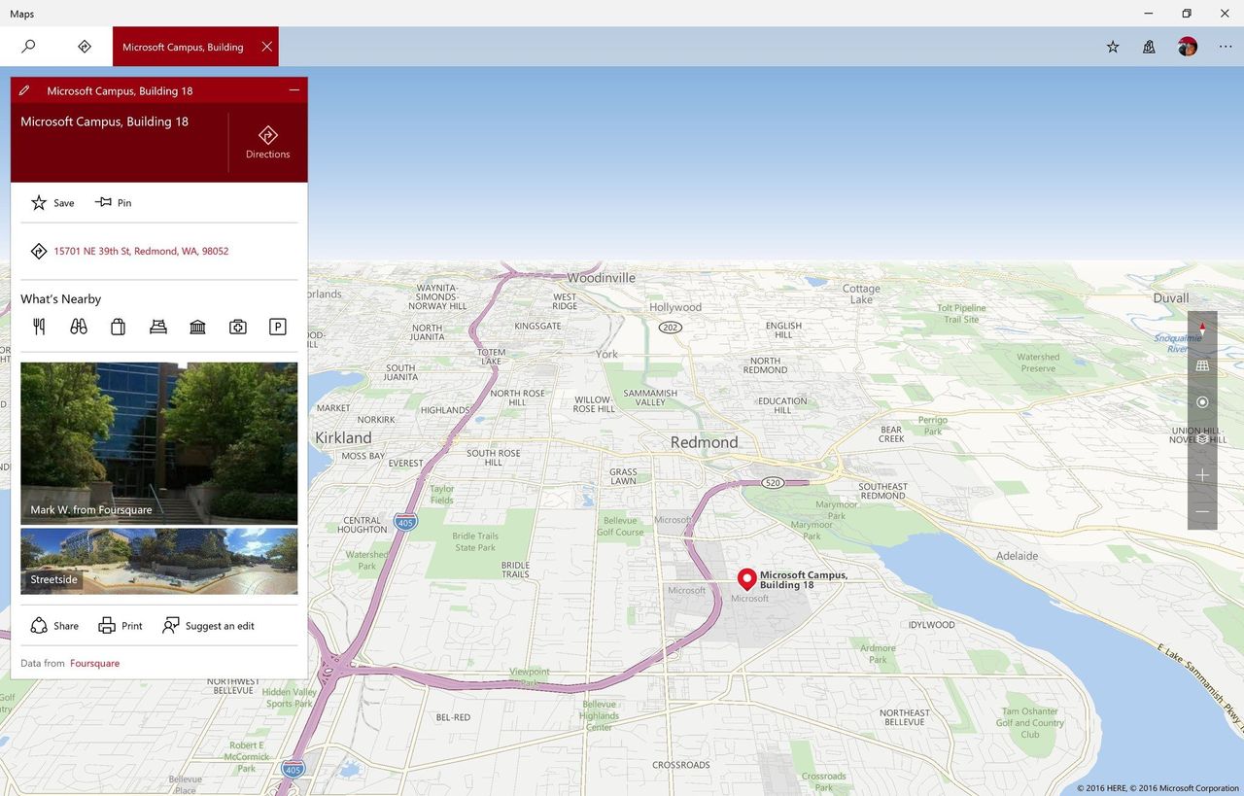Save this place with star
The width and height of the screenshot is (1244, 796).
point(52,202)
